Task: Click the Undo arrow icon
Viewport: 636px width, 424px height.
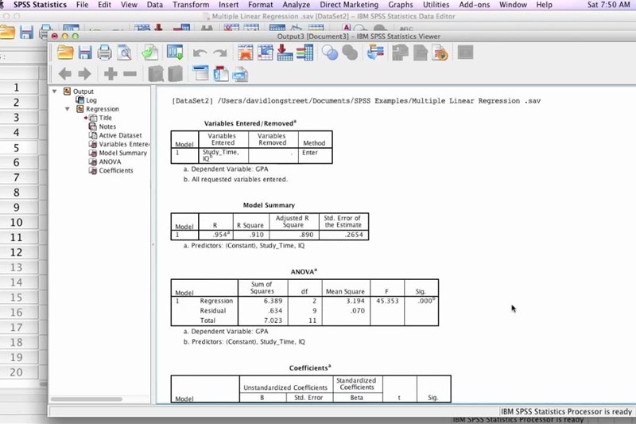Action: pyautogui.click(x=200, y=53)
